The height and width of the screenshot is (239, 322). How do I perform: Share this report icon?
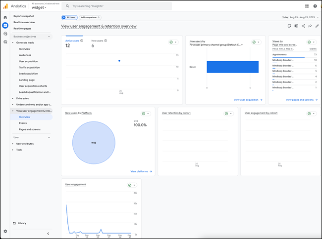(303, 26)
